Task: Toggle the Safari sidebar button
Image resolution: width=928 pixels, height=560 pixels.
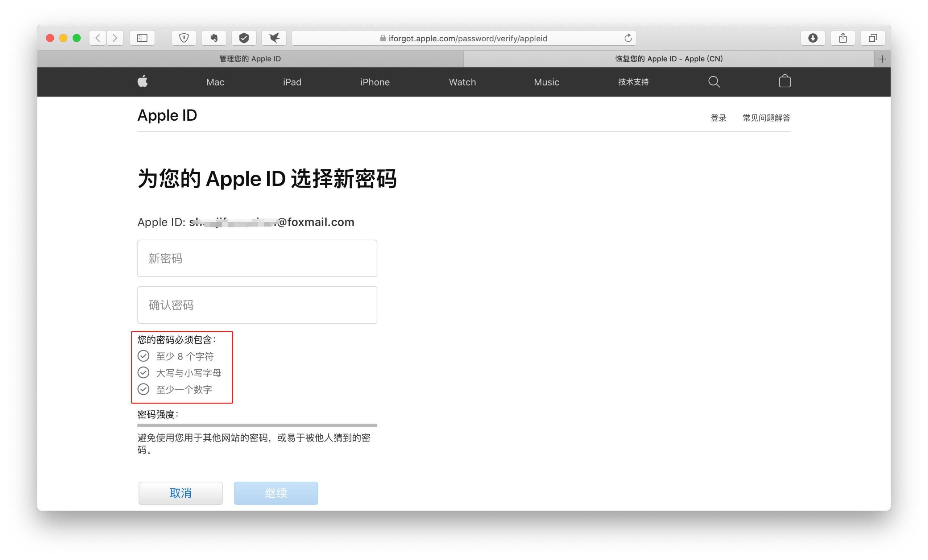Action: click(x=142, y=38)
